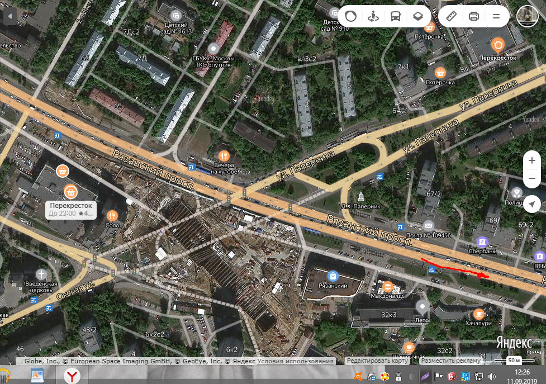Click the Детский сад № 1613 marker
This screenshot has width=546, height=384.
tap(176, 15)
